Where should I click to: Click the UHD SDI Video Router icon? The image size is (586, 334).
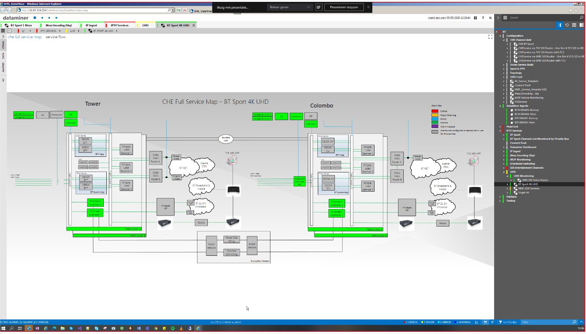(x=519, y=180)
